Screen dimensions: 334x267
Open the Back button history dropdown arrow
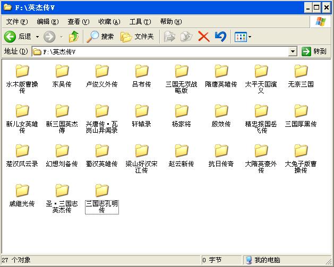tap(37, 37)
